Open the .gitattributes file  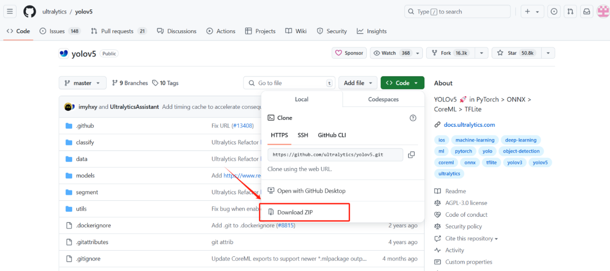pyautogui.click(x=92, y=242)
